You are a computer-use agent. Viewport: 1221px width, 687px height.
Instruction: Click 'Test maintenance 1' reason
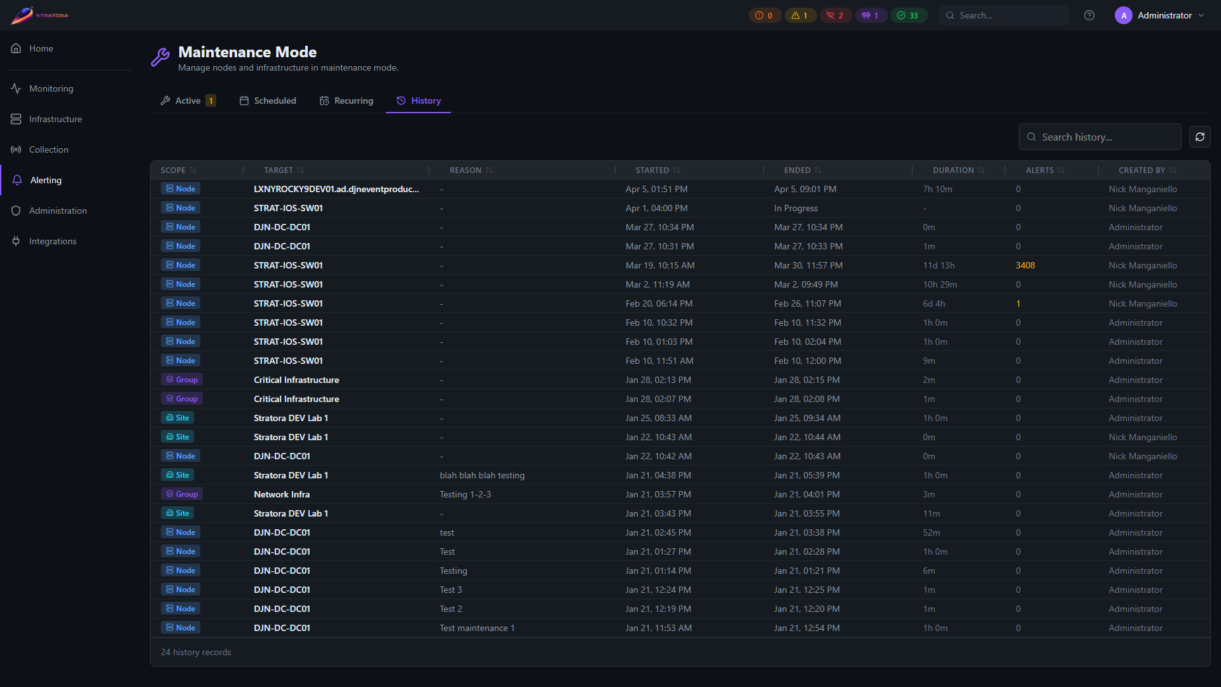pos(477,628)
